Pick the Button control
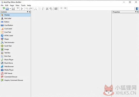This screenshot has width=139, height=97. click(16, 22)
